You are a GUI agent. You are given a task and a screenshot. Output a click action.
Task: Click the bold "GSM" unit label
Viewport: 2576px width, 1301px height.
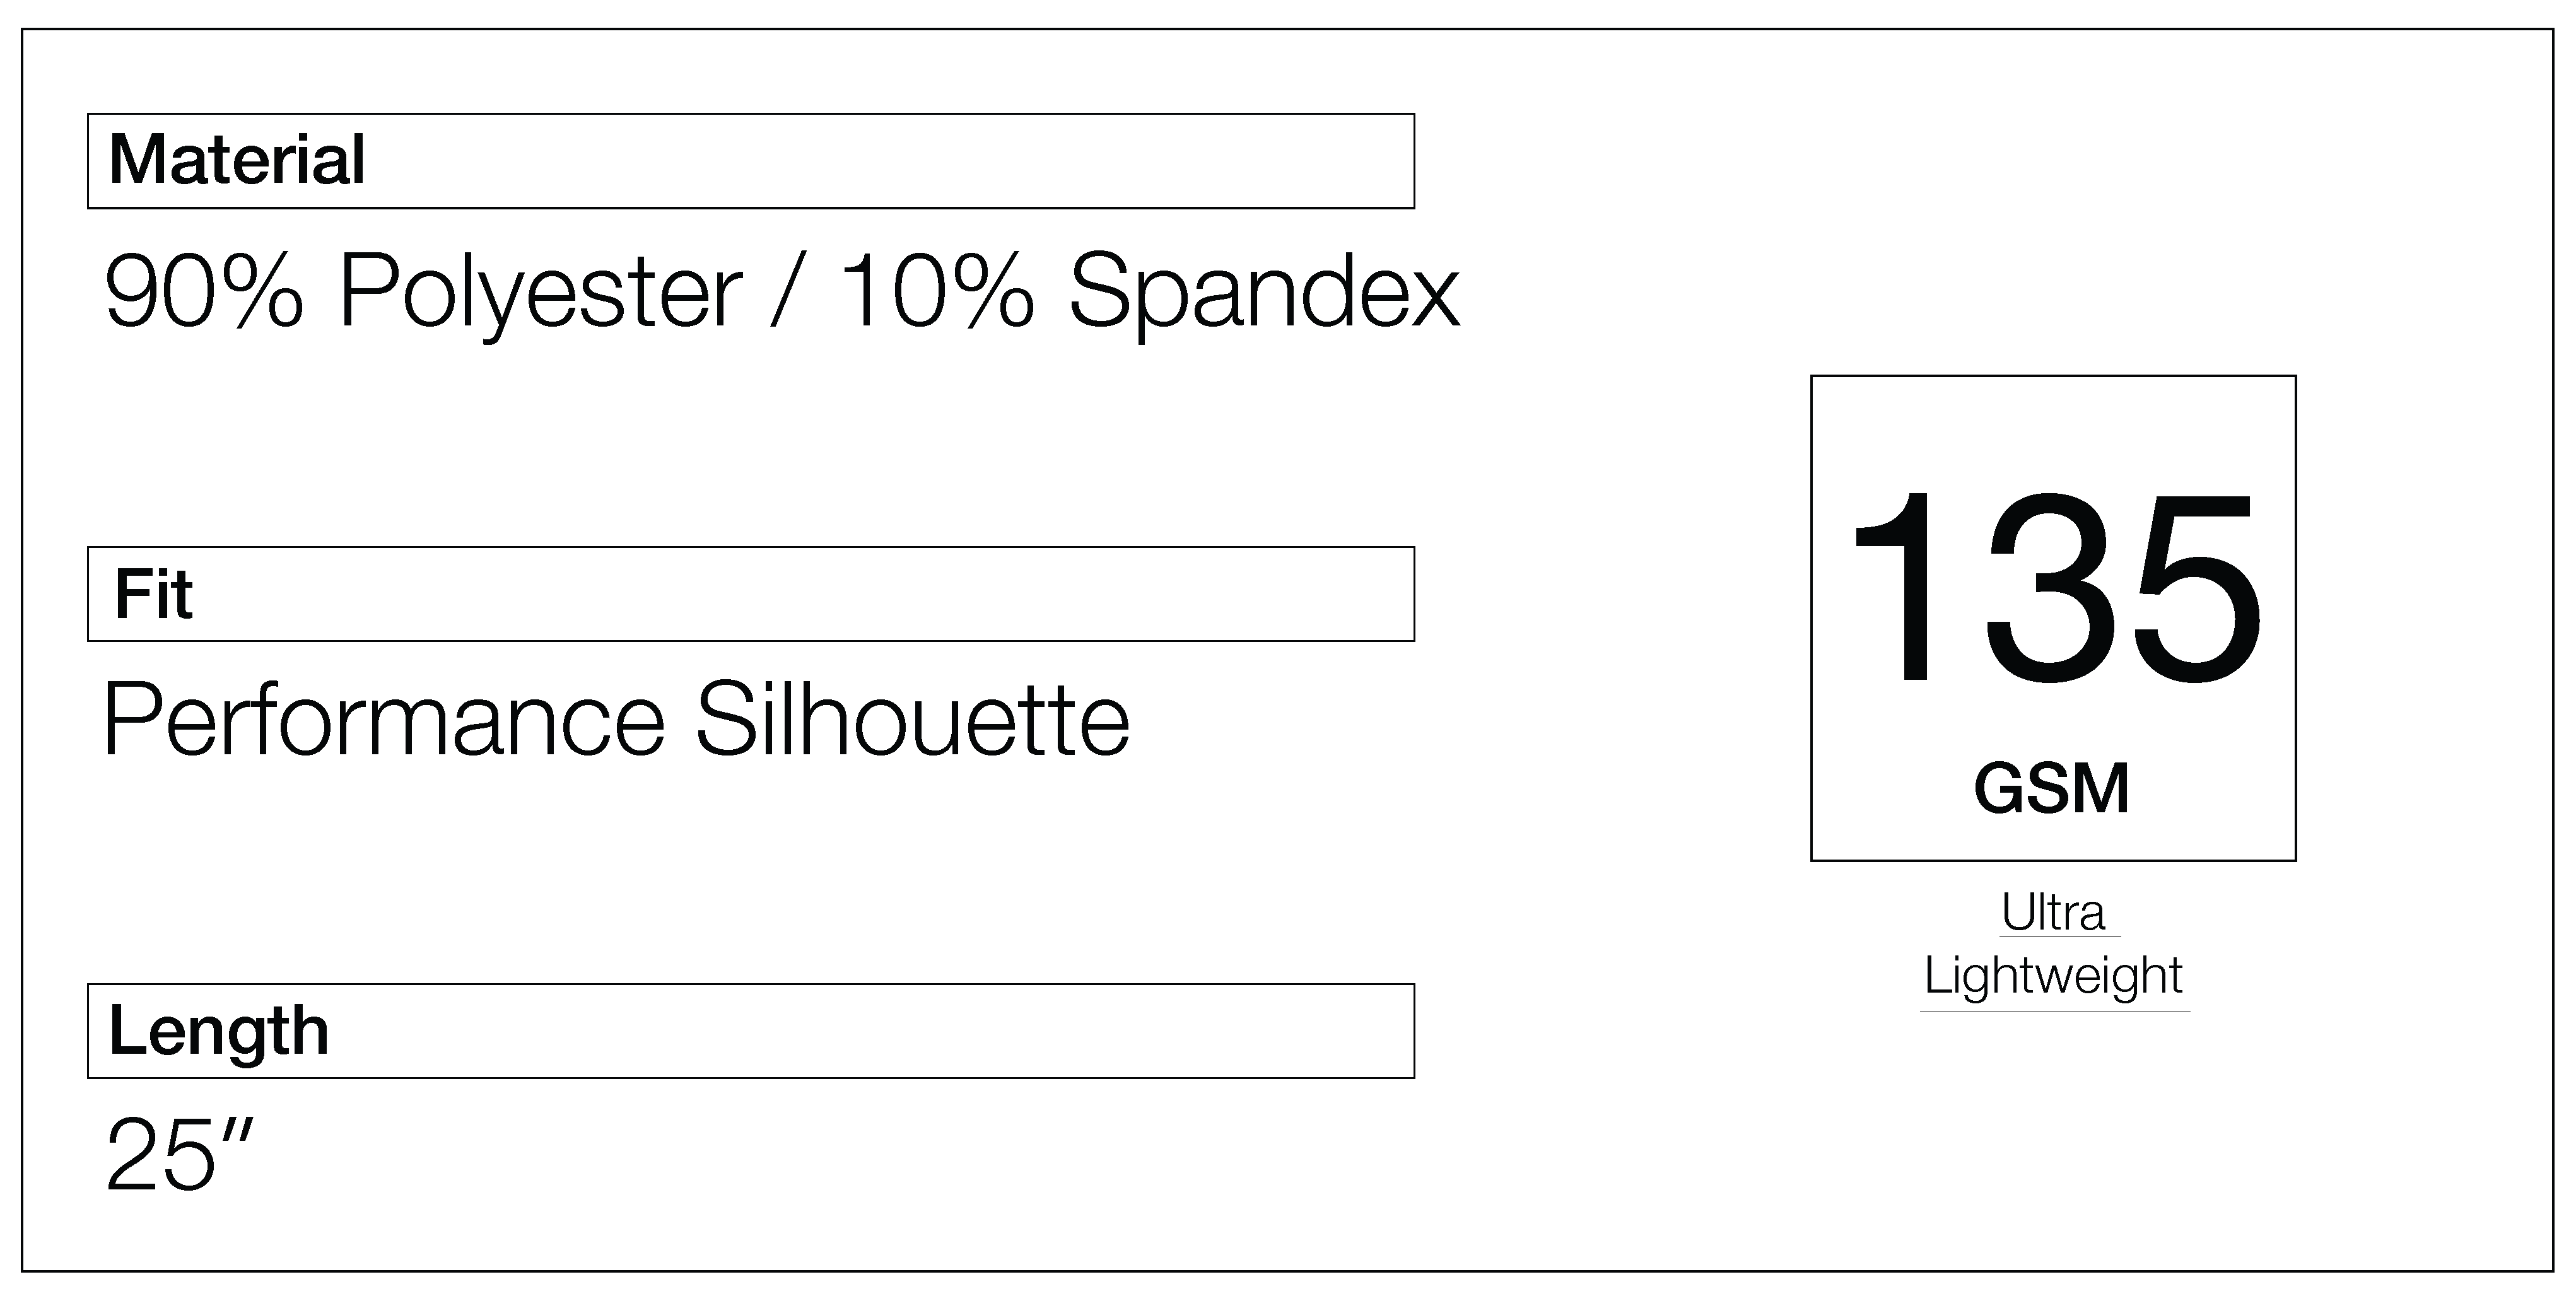tap(2052, 789)
